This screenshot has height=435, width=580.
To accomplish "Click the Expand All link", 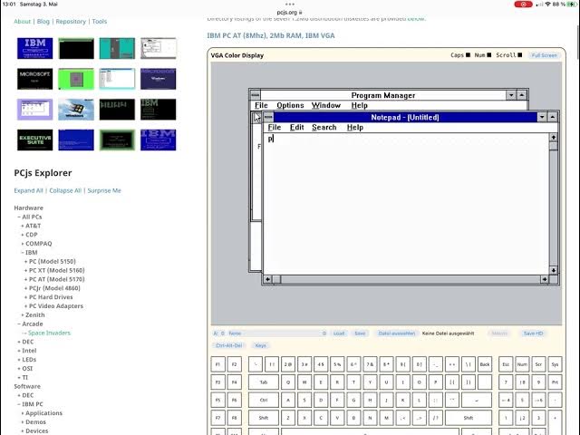I will 28,190.
